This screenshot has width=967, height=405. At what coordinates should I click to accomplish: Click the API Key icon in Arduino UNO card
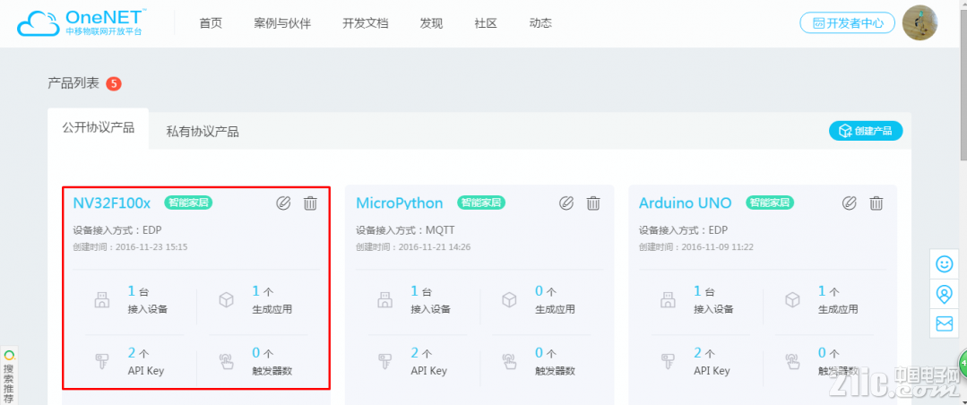click(x=668, y=362)
